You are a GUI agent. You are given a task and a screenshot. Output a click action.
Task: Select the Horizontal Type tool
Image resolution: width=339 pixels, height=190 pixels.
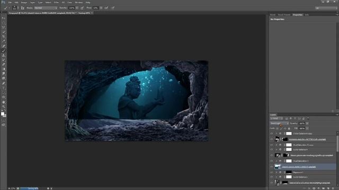(4, 88)
